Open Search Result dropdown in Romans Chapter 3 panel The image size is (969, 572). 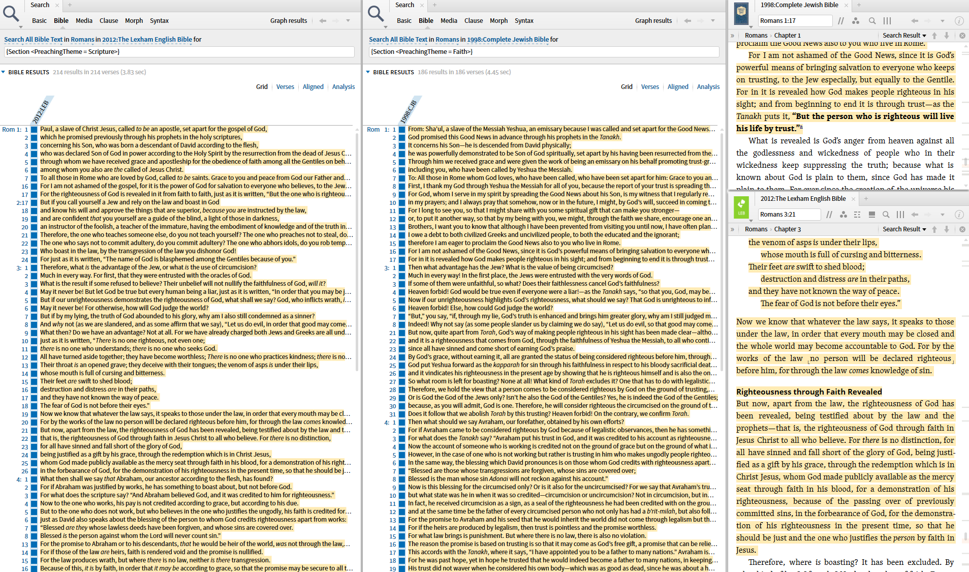pos(904,229)
